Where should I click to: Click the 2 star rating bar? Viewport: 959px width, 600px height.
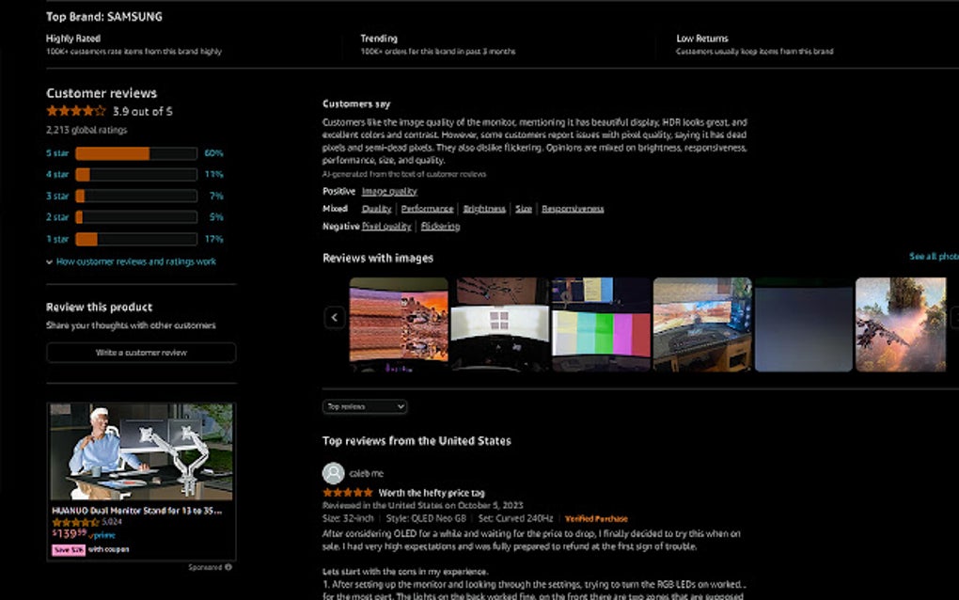136,217
